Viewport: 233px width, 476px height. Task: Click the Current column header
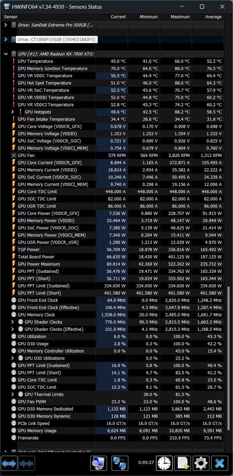112,17
